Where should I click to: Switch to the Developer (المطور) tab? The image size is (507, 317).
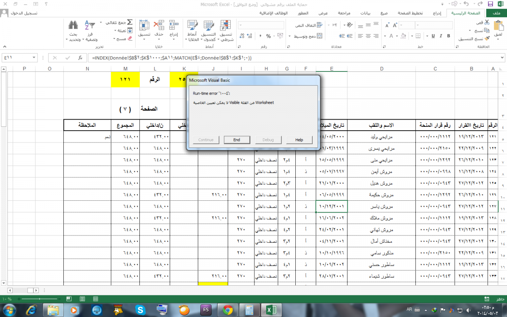[x=303, y=13]
